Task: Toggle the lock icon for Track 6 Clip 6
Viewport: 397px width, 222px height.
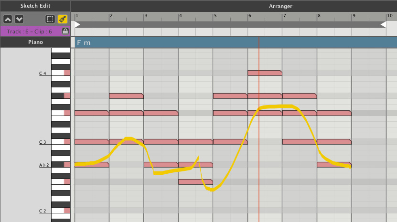Action: (65, 31)
